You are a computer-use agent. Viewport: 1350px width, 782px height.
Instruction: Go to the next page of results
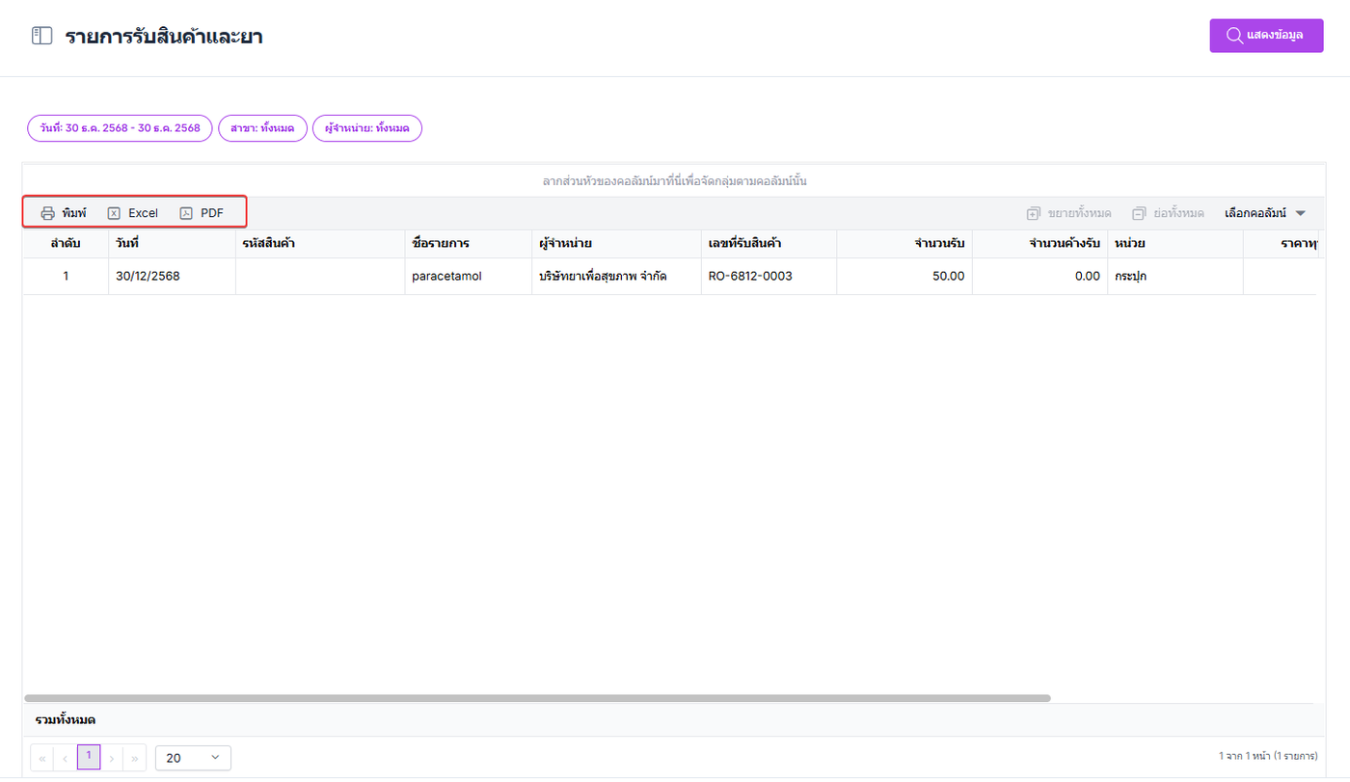pyautogui.click(x=112, y=758)
